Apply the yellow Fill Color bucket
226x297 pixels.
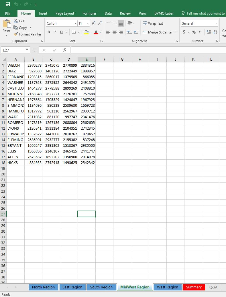coord(86,32)
